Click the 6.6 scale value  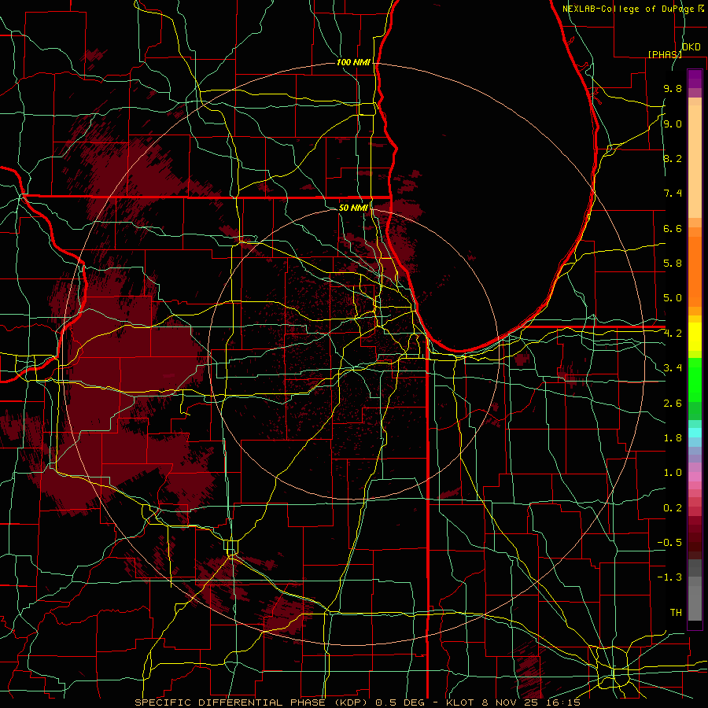click(673, 228)
